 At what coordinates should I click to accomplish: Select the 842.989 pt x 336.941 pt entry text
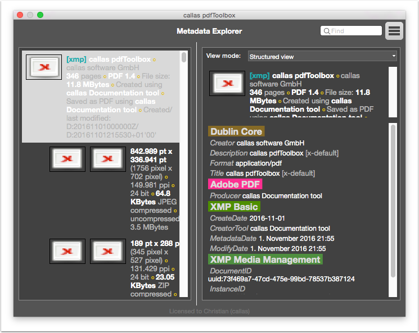(x=151, y=156)
